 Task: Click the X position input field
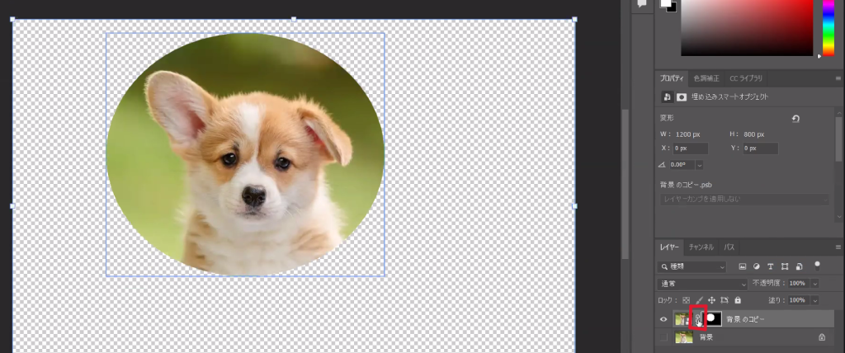(690, 148)
